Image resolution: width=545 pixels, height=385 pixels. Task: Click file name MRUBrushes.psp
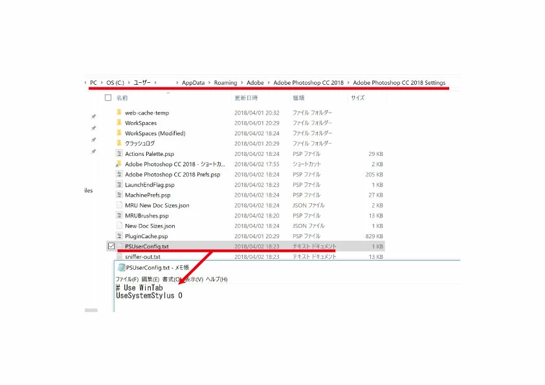147,215
